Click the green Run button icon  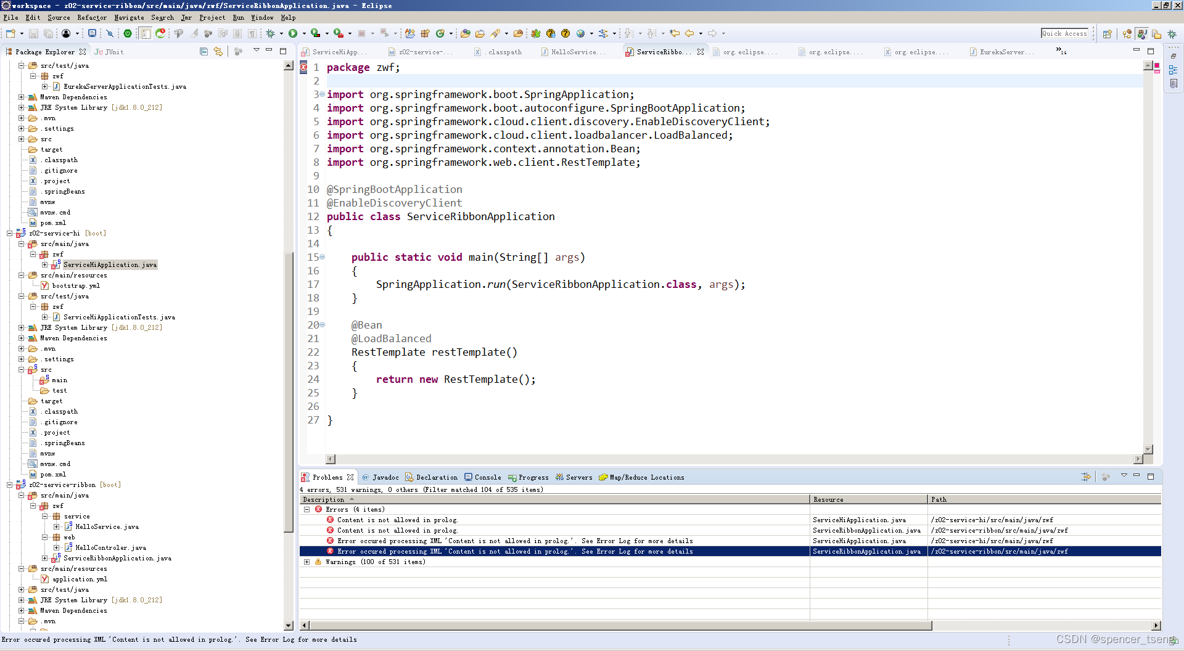pyautogui.click(x=293, y=33)
